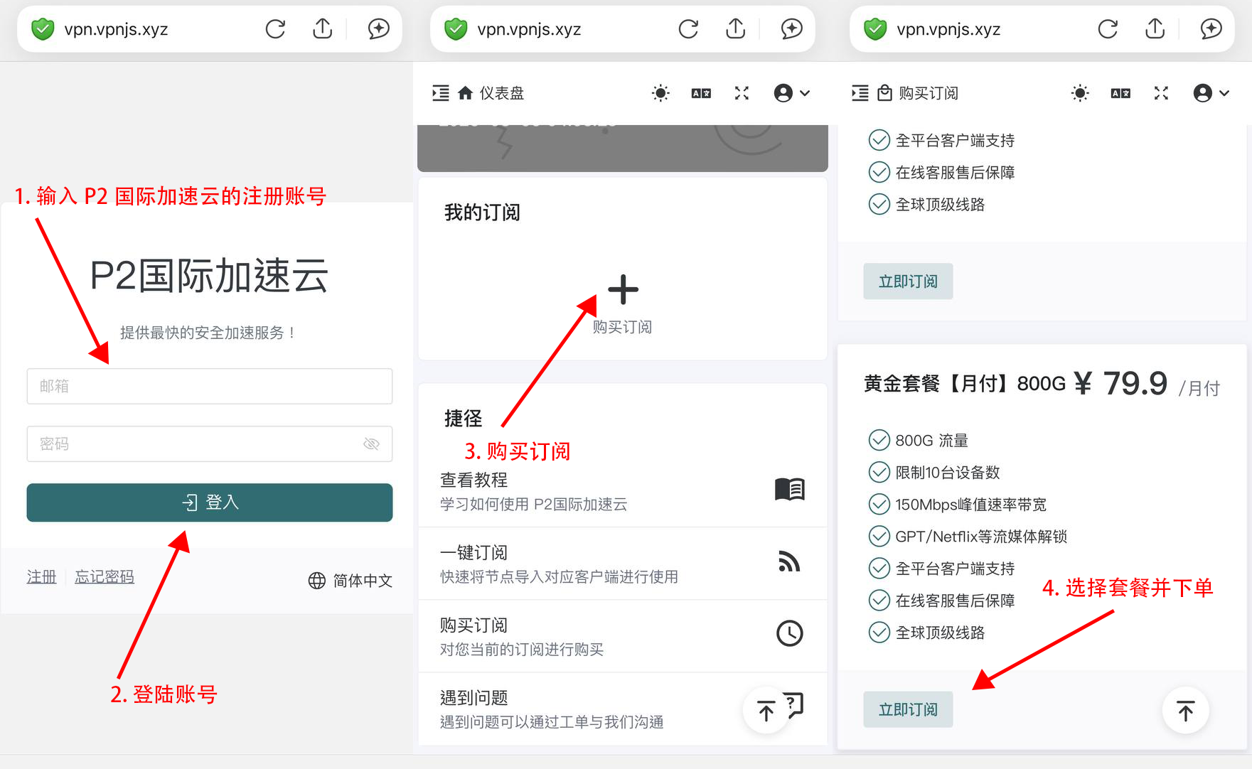Click the 注册 register link
Image resolution: width=1252 pixels, height=769 pixels.
(x=41, y=577)
